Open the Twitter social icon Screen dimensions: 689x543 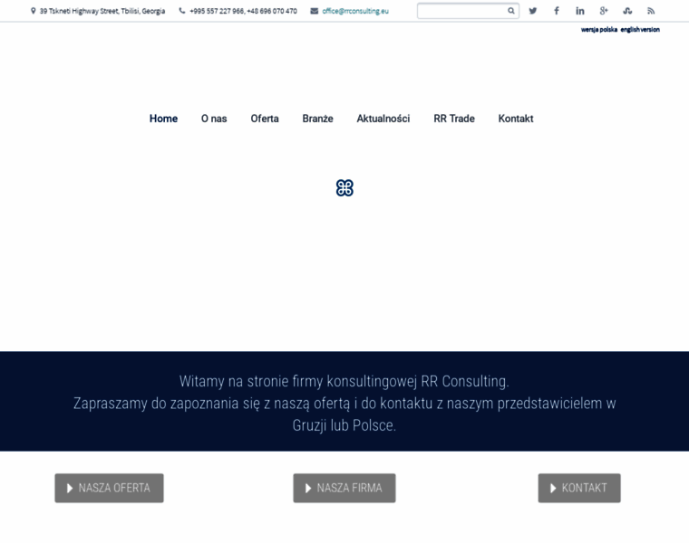pos(532,11)
